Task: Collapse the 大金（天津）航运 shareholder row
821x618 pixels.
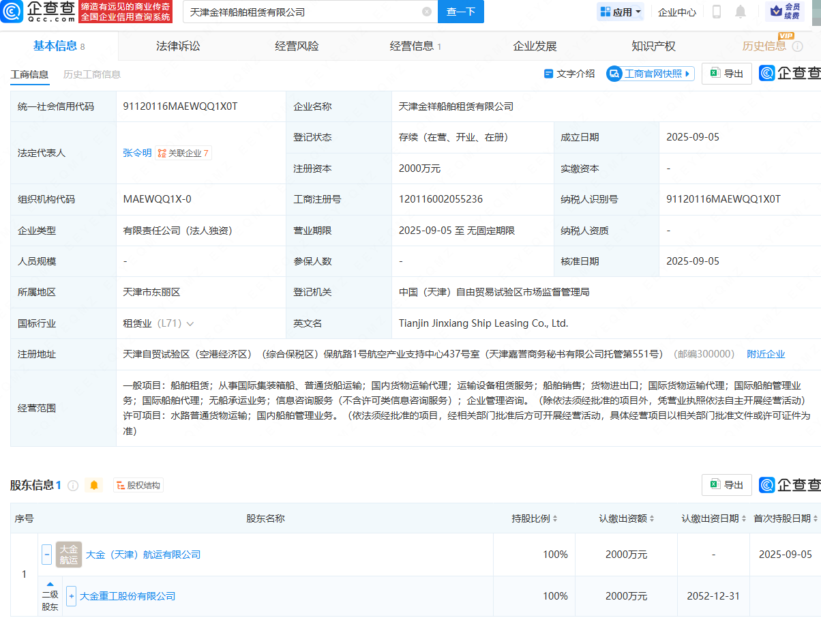Action: click(x=46, y=555)
